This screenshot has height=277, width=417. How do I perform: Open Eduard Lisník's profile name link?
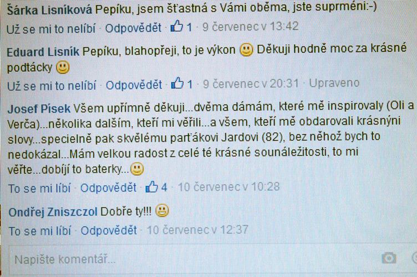pyautogui.click(x=43, y=51)
